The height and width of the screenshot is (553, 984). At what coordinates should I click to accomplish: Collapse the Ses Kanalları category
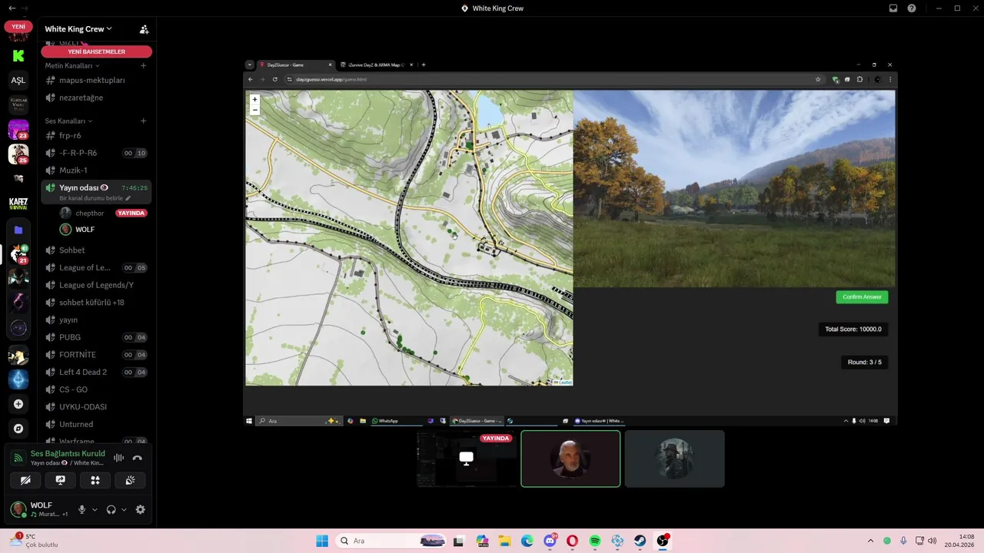[68, 121]
